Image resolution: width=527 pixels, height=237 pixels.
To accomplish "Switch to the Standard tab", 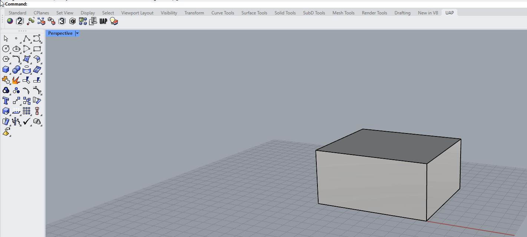I will (17, 13).
